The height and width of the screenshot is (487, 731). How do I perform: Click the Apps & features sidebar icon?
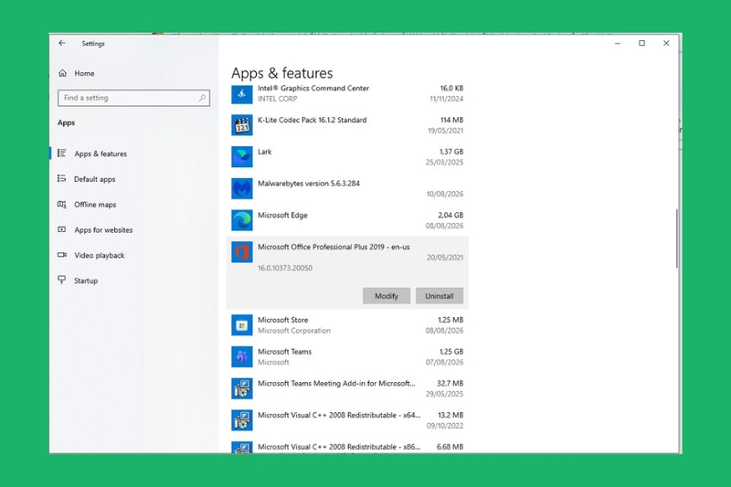[x=61, y=153]
